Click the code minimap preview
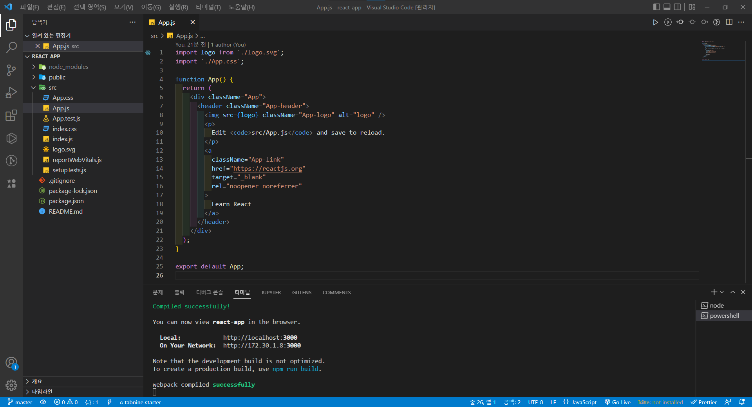 click(723, 50)
